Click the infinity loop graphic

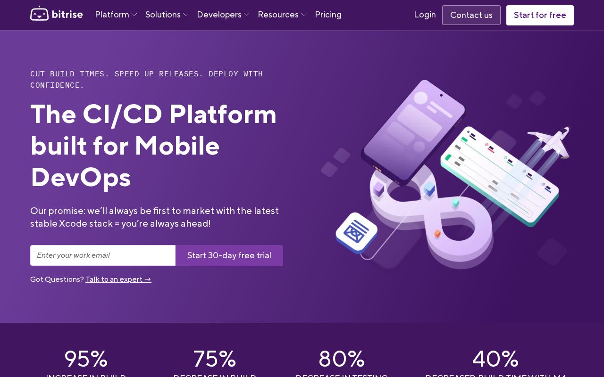[x=432, y=217]
